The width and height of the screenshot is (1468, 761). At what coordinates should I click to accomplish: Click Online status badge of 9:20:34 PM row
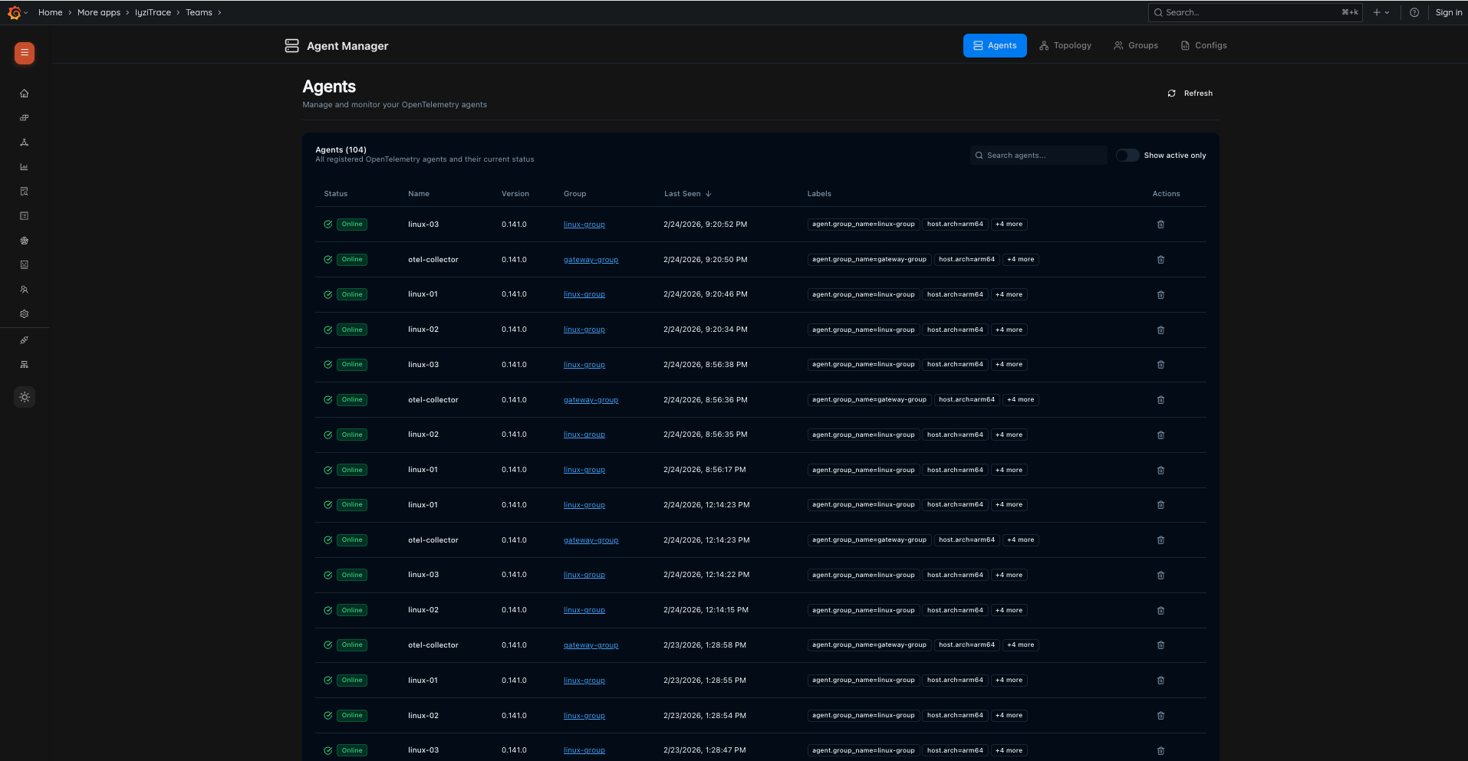pyautogui.click(x=352, y=330)
